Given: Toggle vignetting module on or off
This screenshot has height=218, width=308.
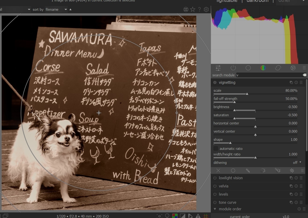Looking at the screenshot, I should pos(215,83).
